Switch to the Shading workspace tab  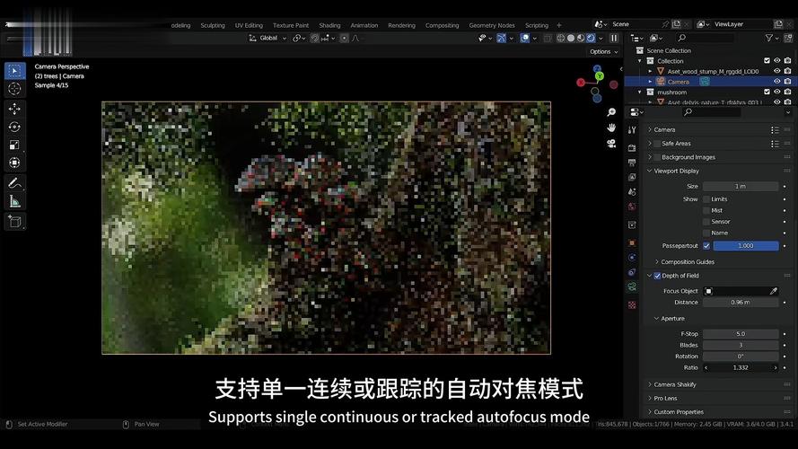pos(329,25)
